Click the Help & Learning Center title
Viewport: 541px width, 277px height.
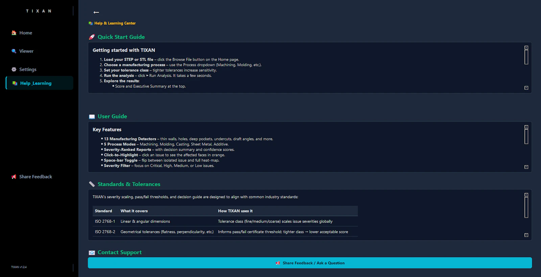(x=115, y=23)
